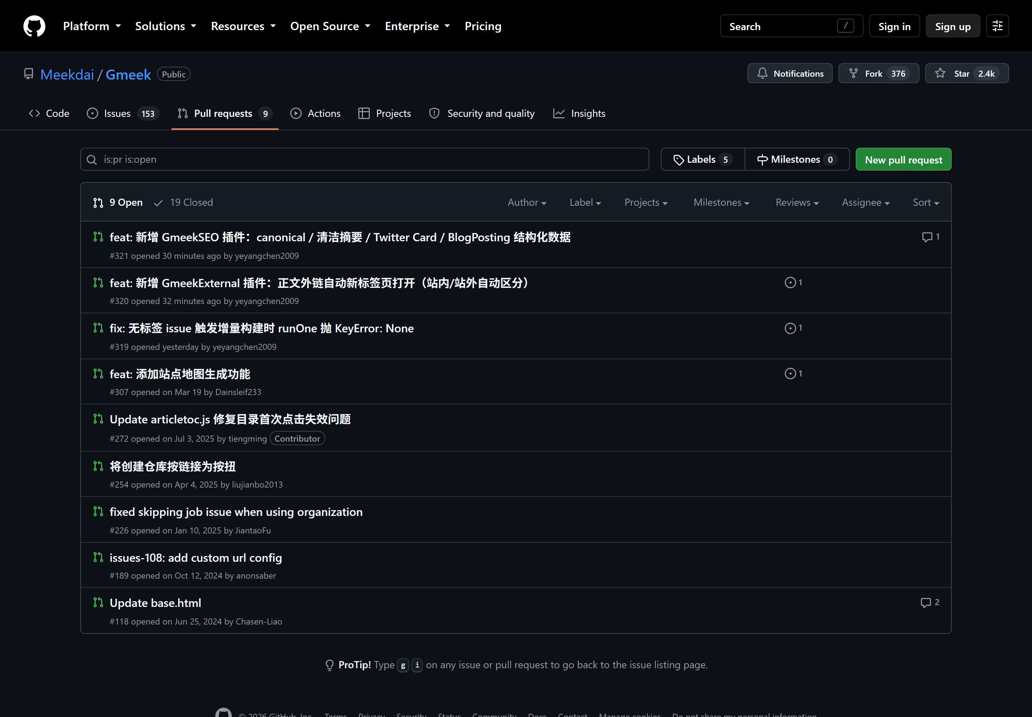Click the Labels tag button
Screen dimensions: 1032x717
(702, 160)
